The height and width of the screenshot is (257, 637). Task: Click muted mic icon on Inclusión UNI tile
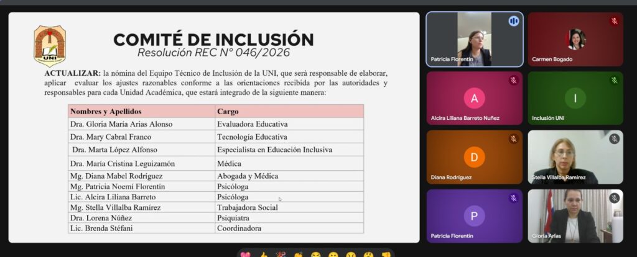[614, 80]
